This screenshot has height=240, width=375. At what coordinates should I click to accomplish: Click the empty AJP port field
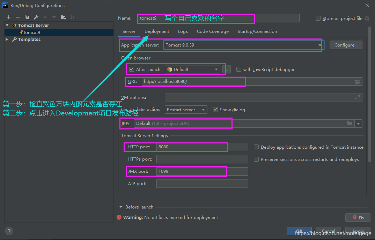[x=202, y=184]
